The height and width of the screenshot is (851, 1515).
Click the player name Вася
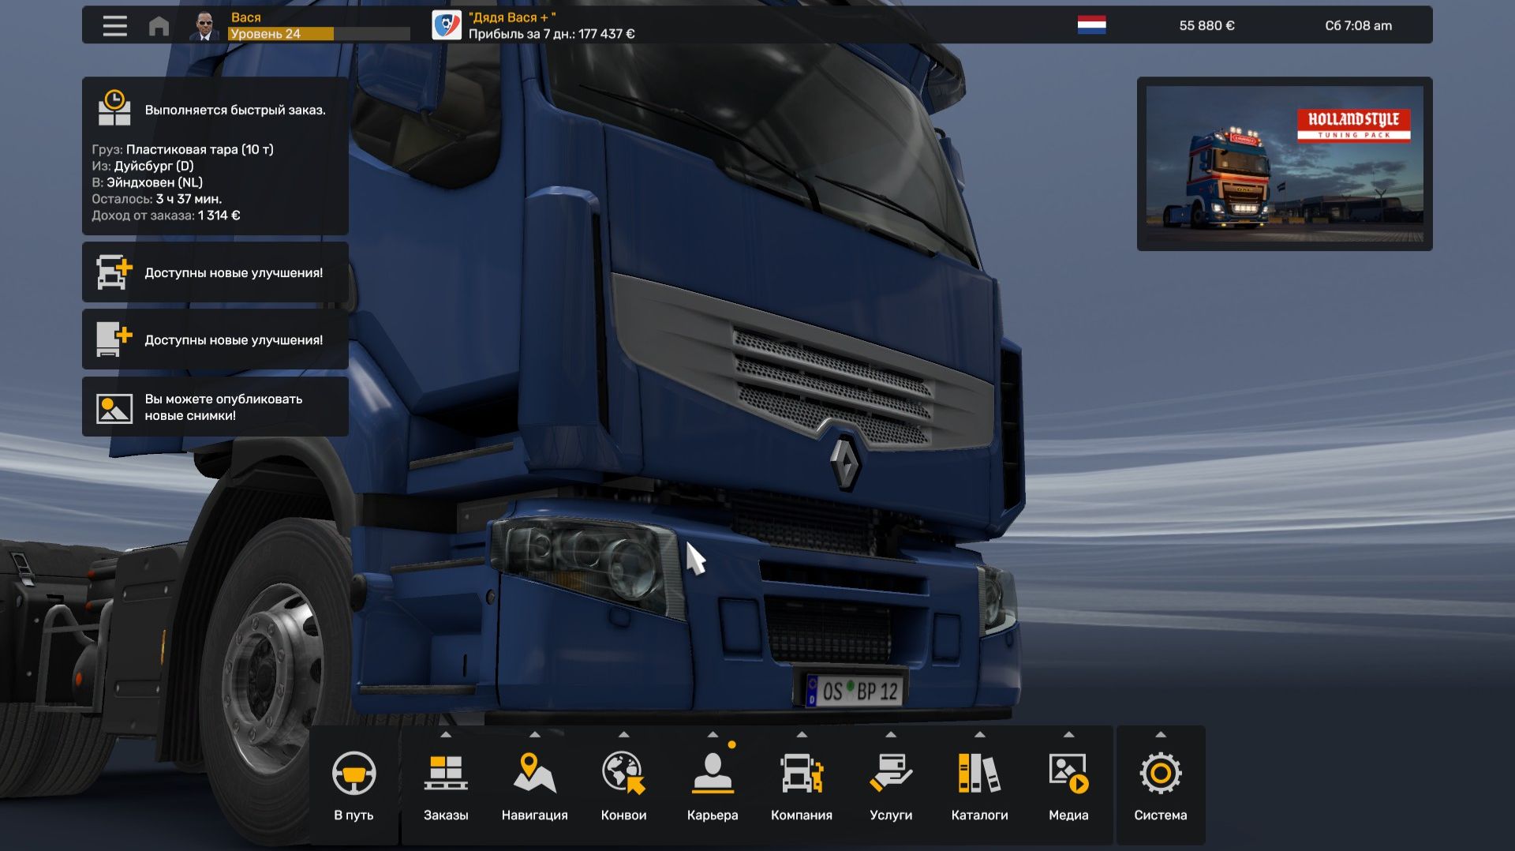[245, 17]
